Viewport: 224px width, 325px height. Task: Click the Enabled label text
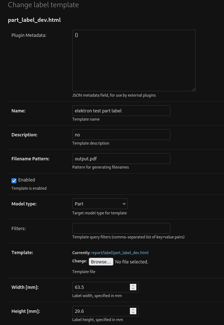coord(26,180)
